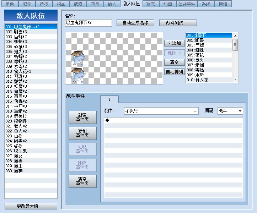
Task: Switch to the 动画 tab
Action: (x=168, y=4)
